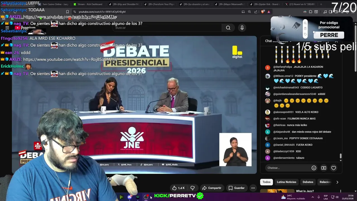Open the chat mode dropdown at the chat header
Viewport: 357px width, 201px height.
[x=278, y=41]
